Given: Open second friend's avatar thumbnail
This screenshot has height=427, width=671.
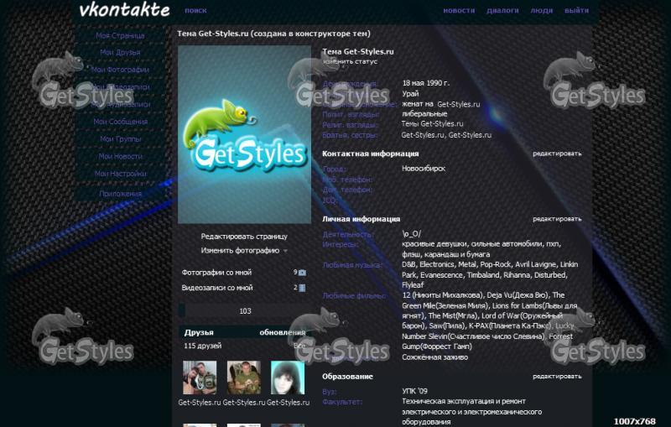Looking at the screenshot, I should click(243, 378).
